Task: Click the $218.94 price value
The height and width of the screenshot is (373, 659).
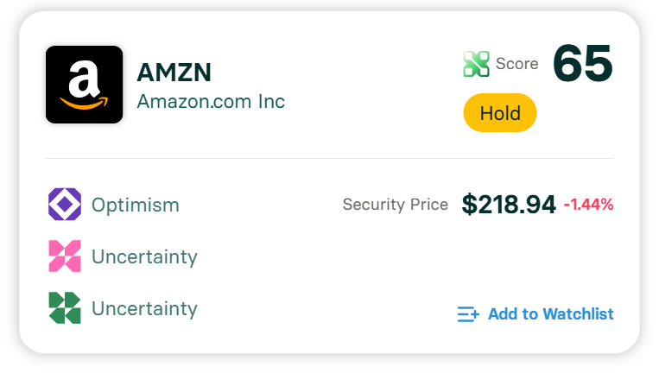Action: click(x=509, y=205)
